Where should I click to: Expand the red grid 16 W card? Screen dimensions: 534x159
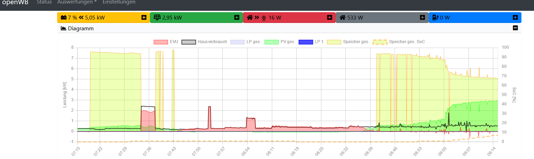pos(329,17)
